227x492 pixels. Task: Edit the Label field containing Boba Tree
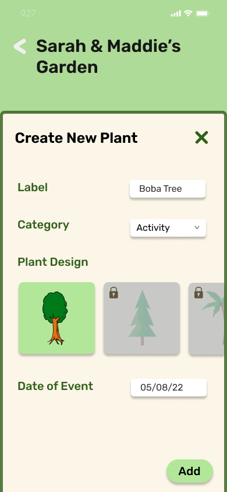[x=168, y=189]
